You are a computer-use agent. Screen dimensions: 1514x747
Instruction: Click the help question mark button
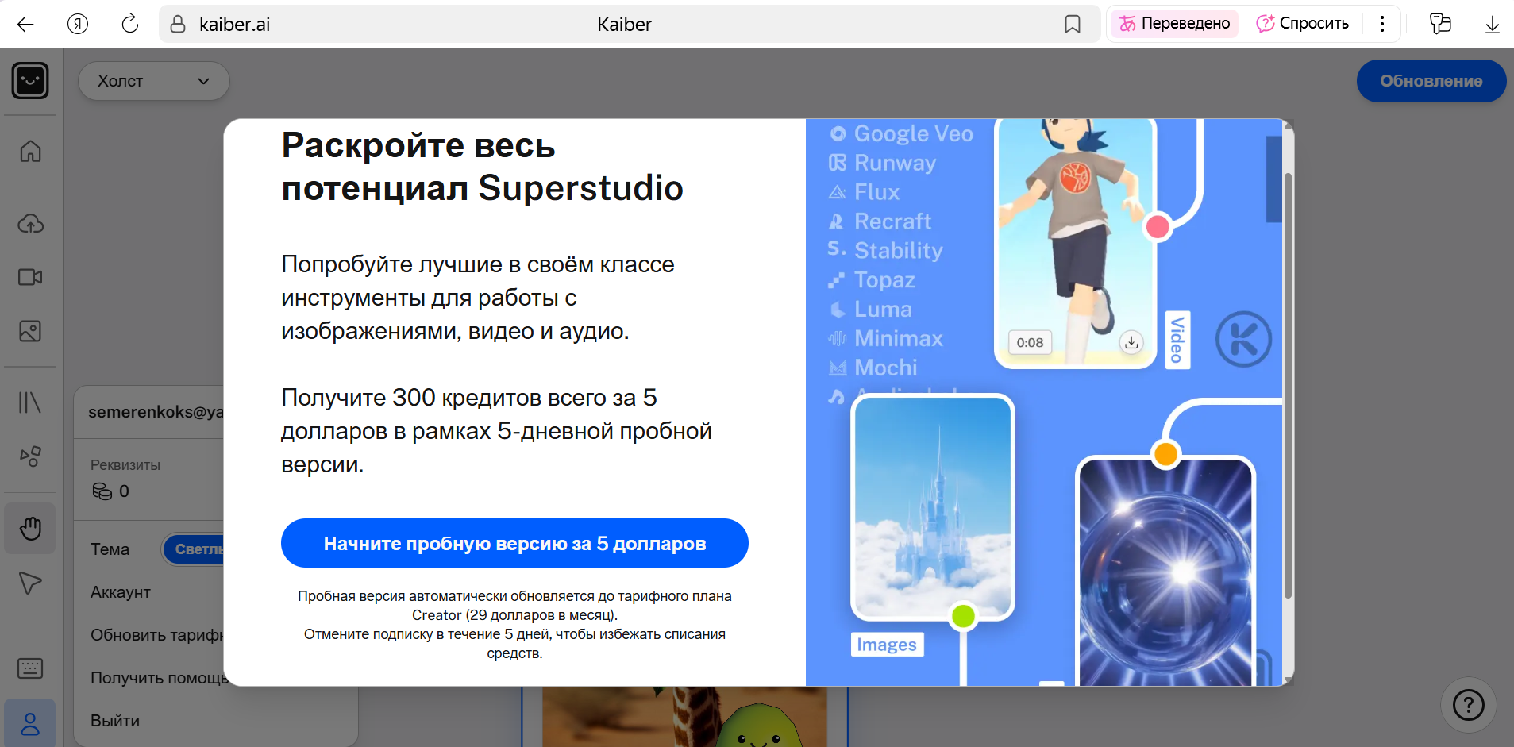[1468, 704]
